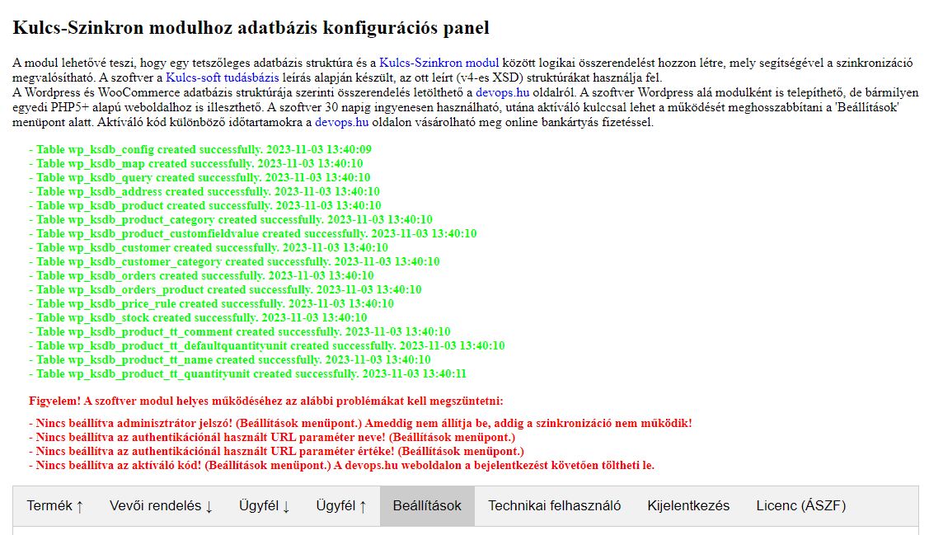
Task: Click 'wp_ksdb_product_tt_defaultquantityunit created' line
Action: pyautogui.click(x=266, y=346)
